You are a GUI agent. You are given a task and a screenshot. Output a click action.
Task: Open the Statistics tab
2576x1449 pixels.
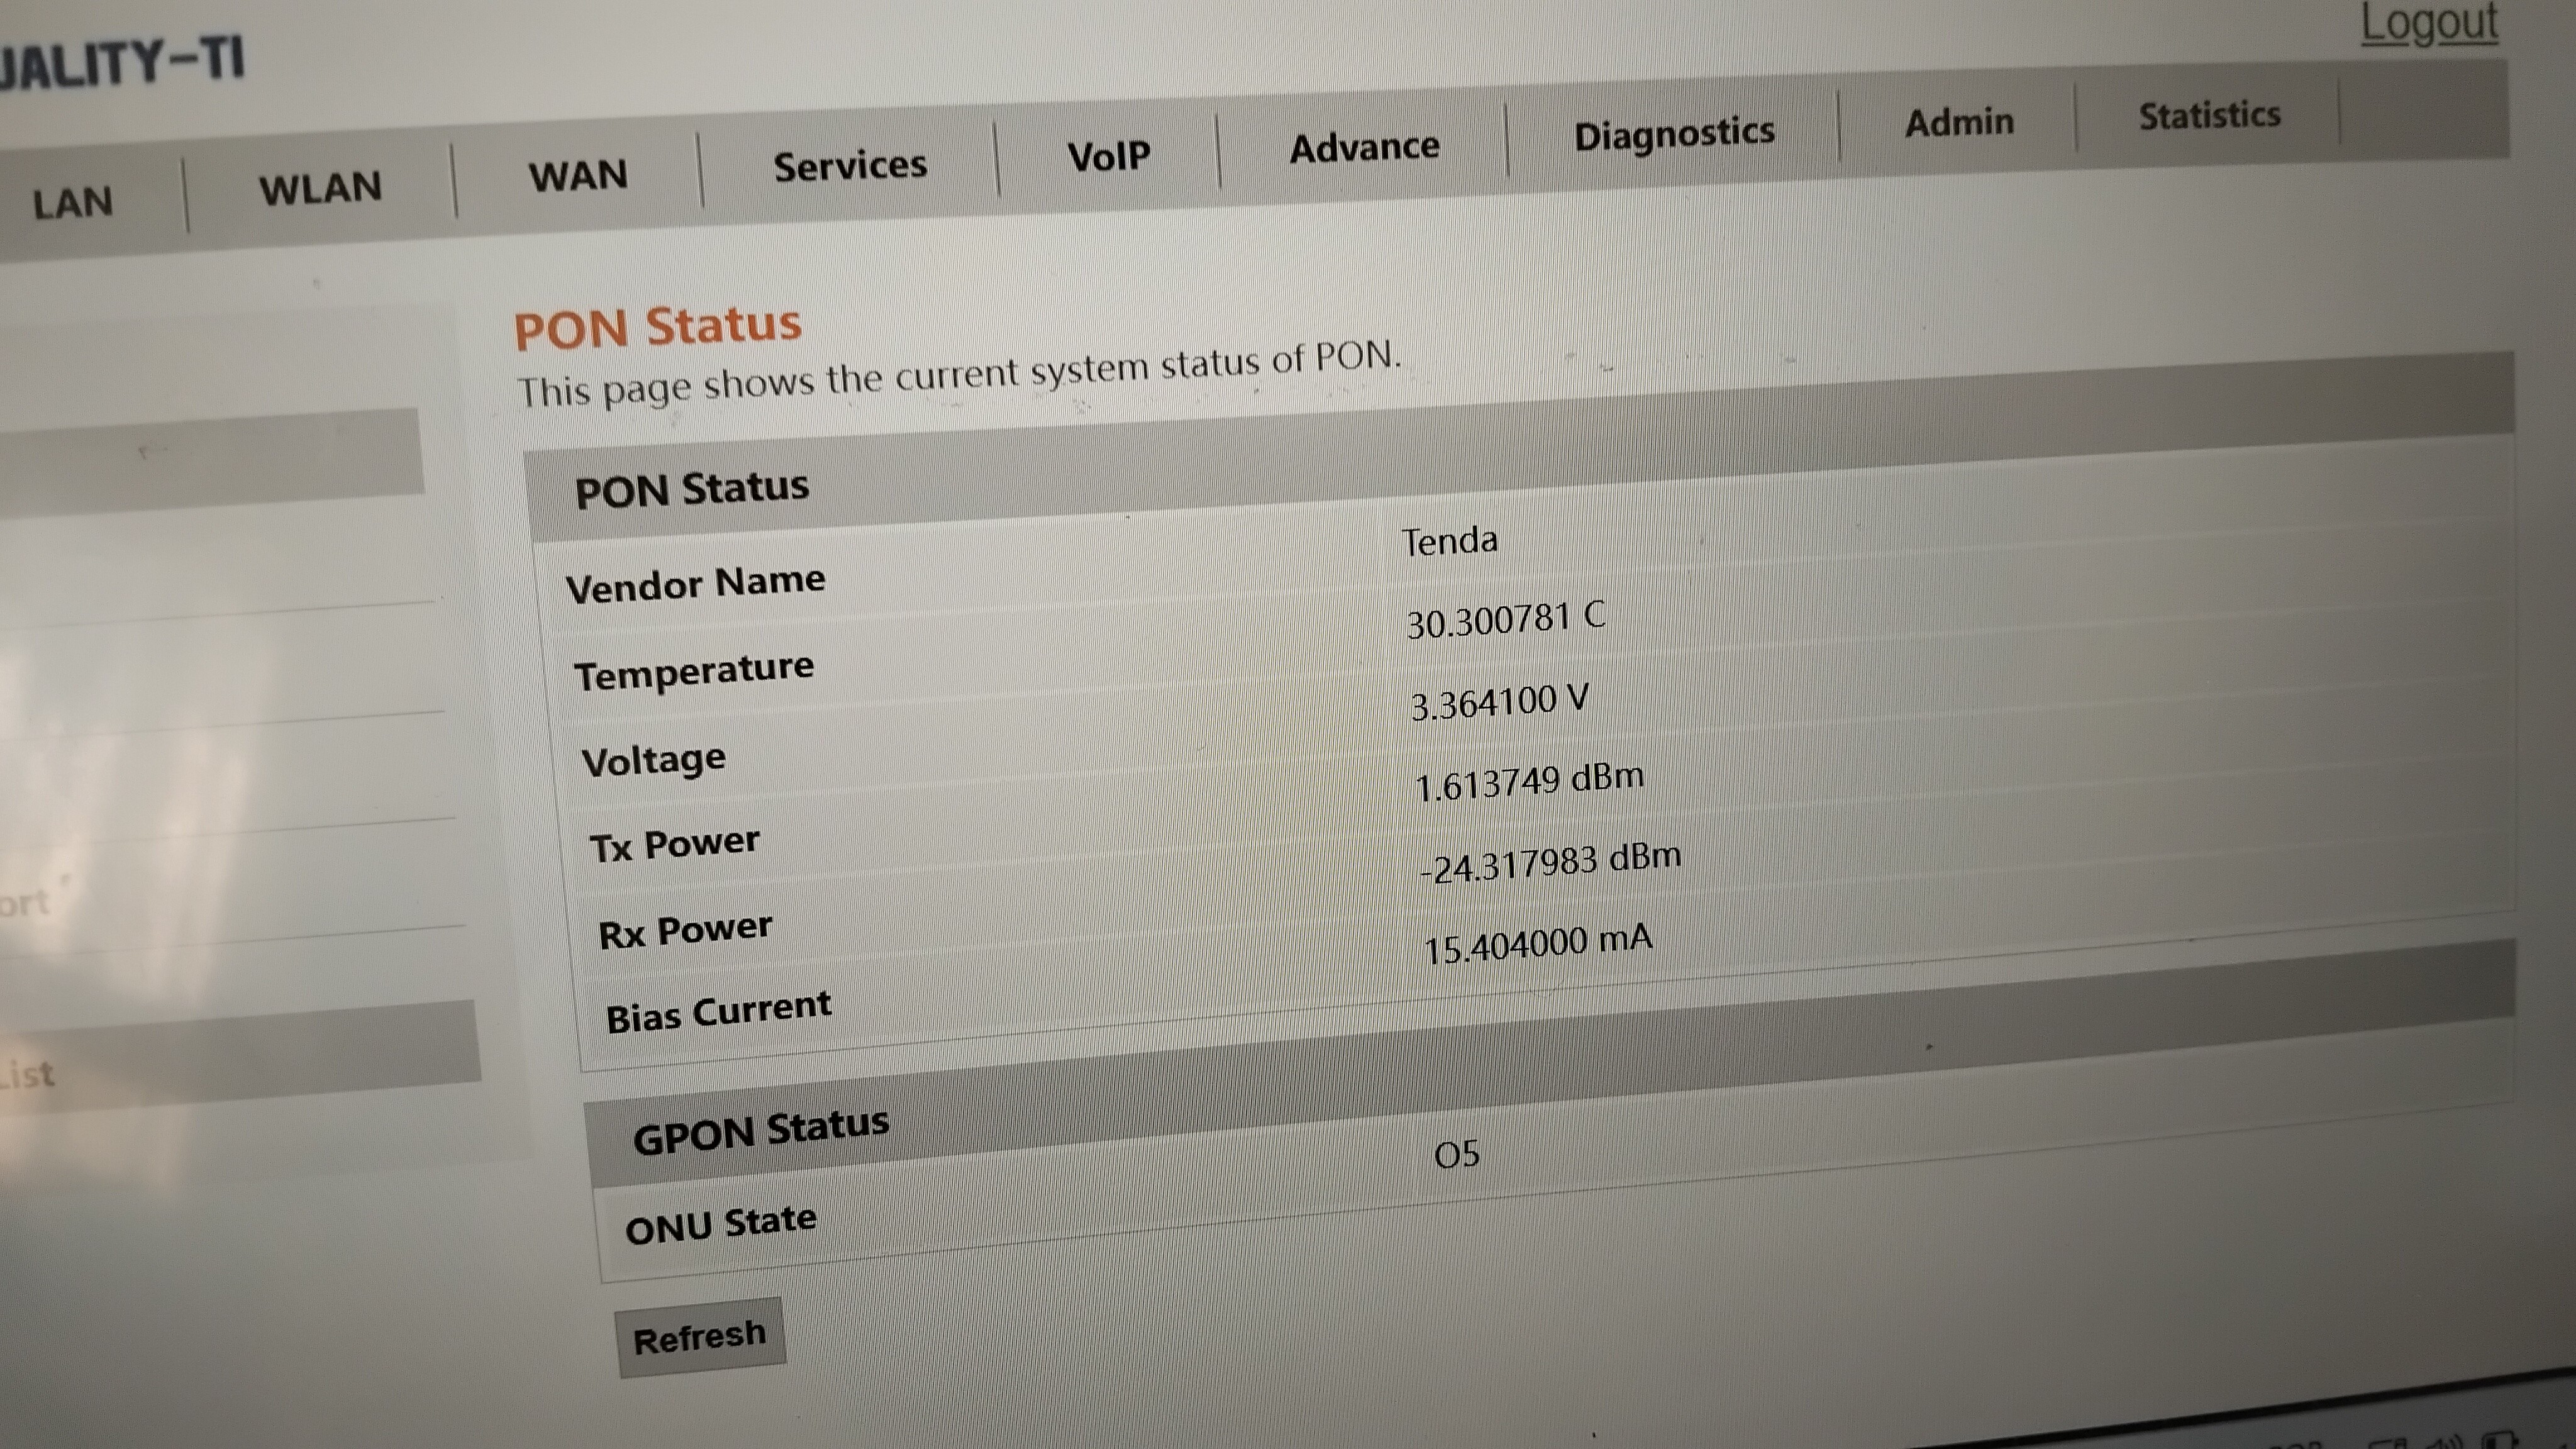(2209, 116)
